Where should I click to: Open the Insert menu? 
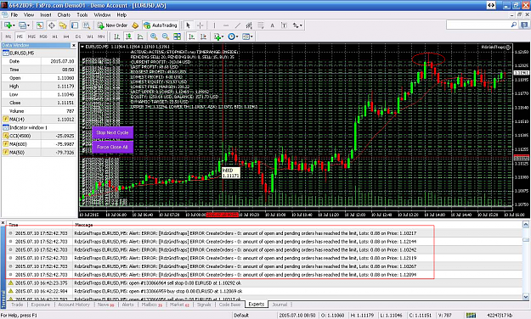(x=46, y=15)
